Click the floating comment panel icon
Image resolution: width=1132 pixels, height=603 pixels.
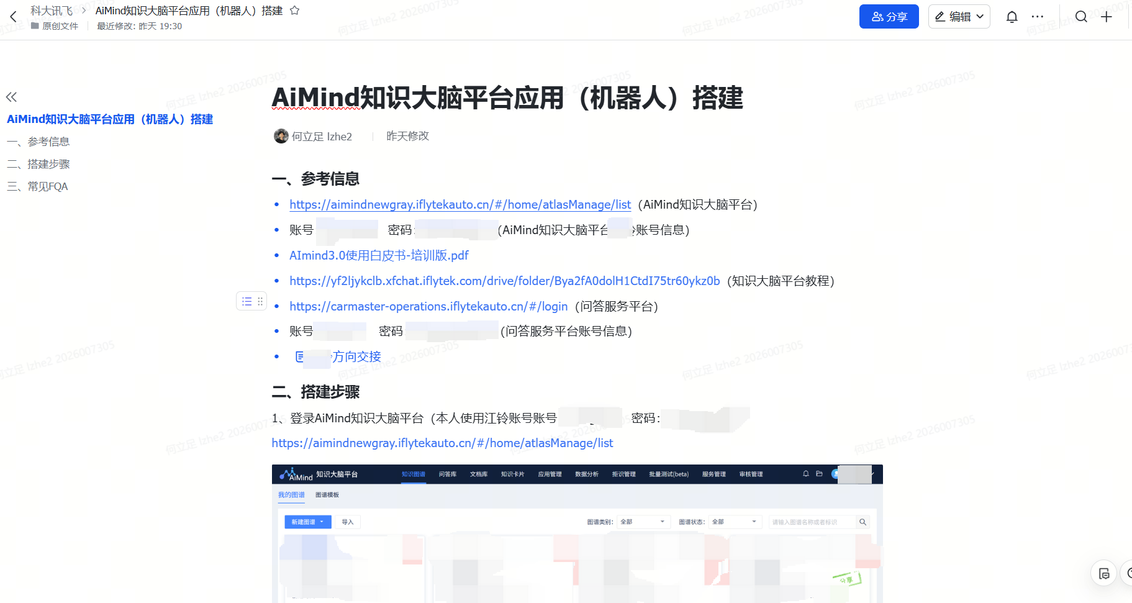(1103, 573)
